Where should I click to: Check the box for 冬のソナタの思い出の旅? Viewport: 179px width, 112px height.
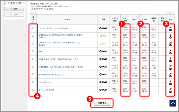33,74
